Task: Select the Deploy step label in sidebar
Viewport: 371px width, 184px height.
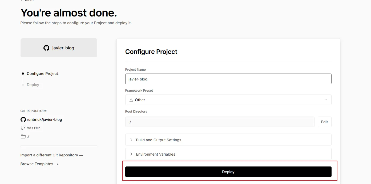Action: point(33,85)
